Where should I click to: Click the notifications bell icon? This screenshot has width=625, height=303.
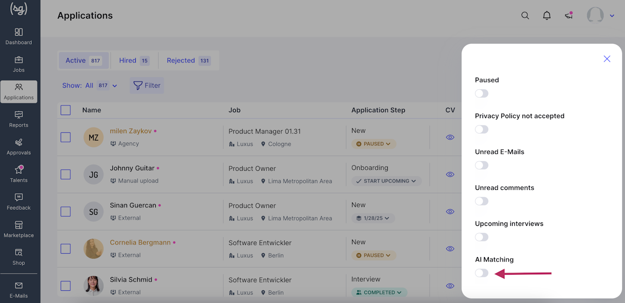click(547, 16)
